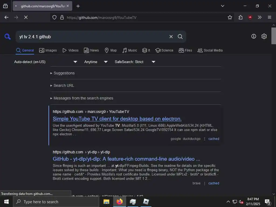The width and height of the screenshot is (276, 207).
Task: Submit search with magnifier button
Action: pyautogui.click(x=180, y=37)
